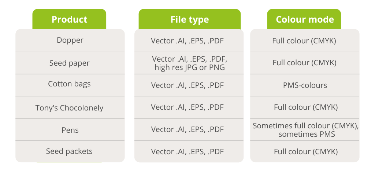
Task: Click the Seed packets product cell
Action: pyautogui.click(x=70, y=151)
